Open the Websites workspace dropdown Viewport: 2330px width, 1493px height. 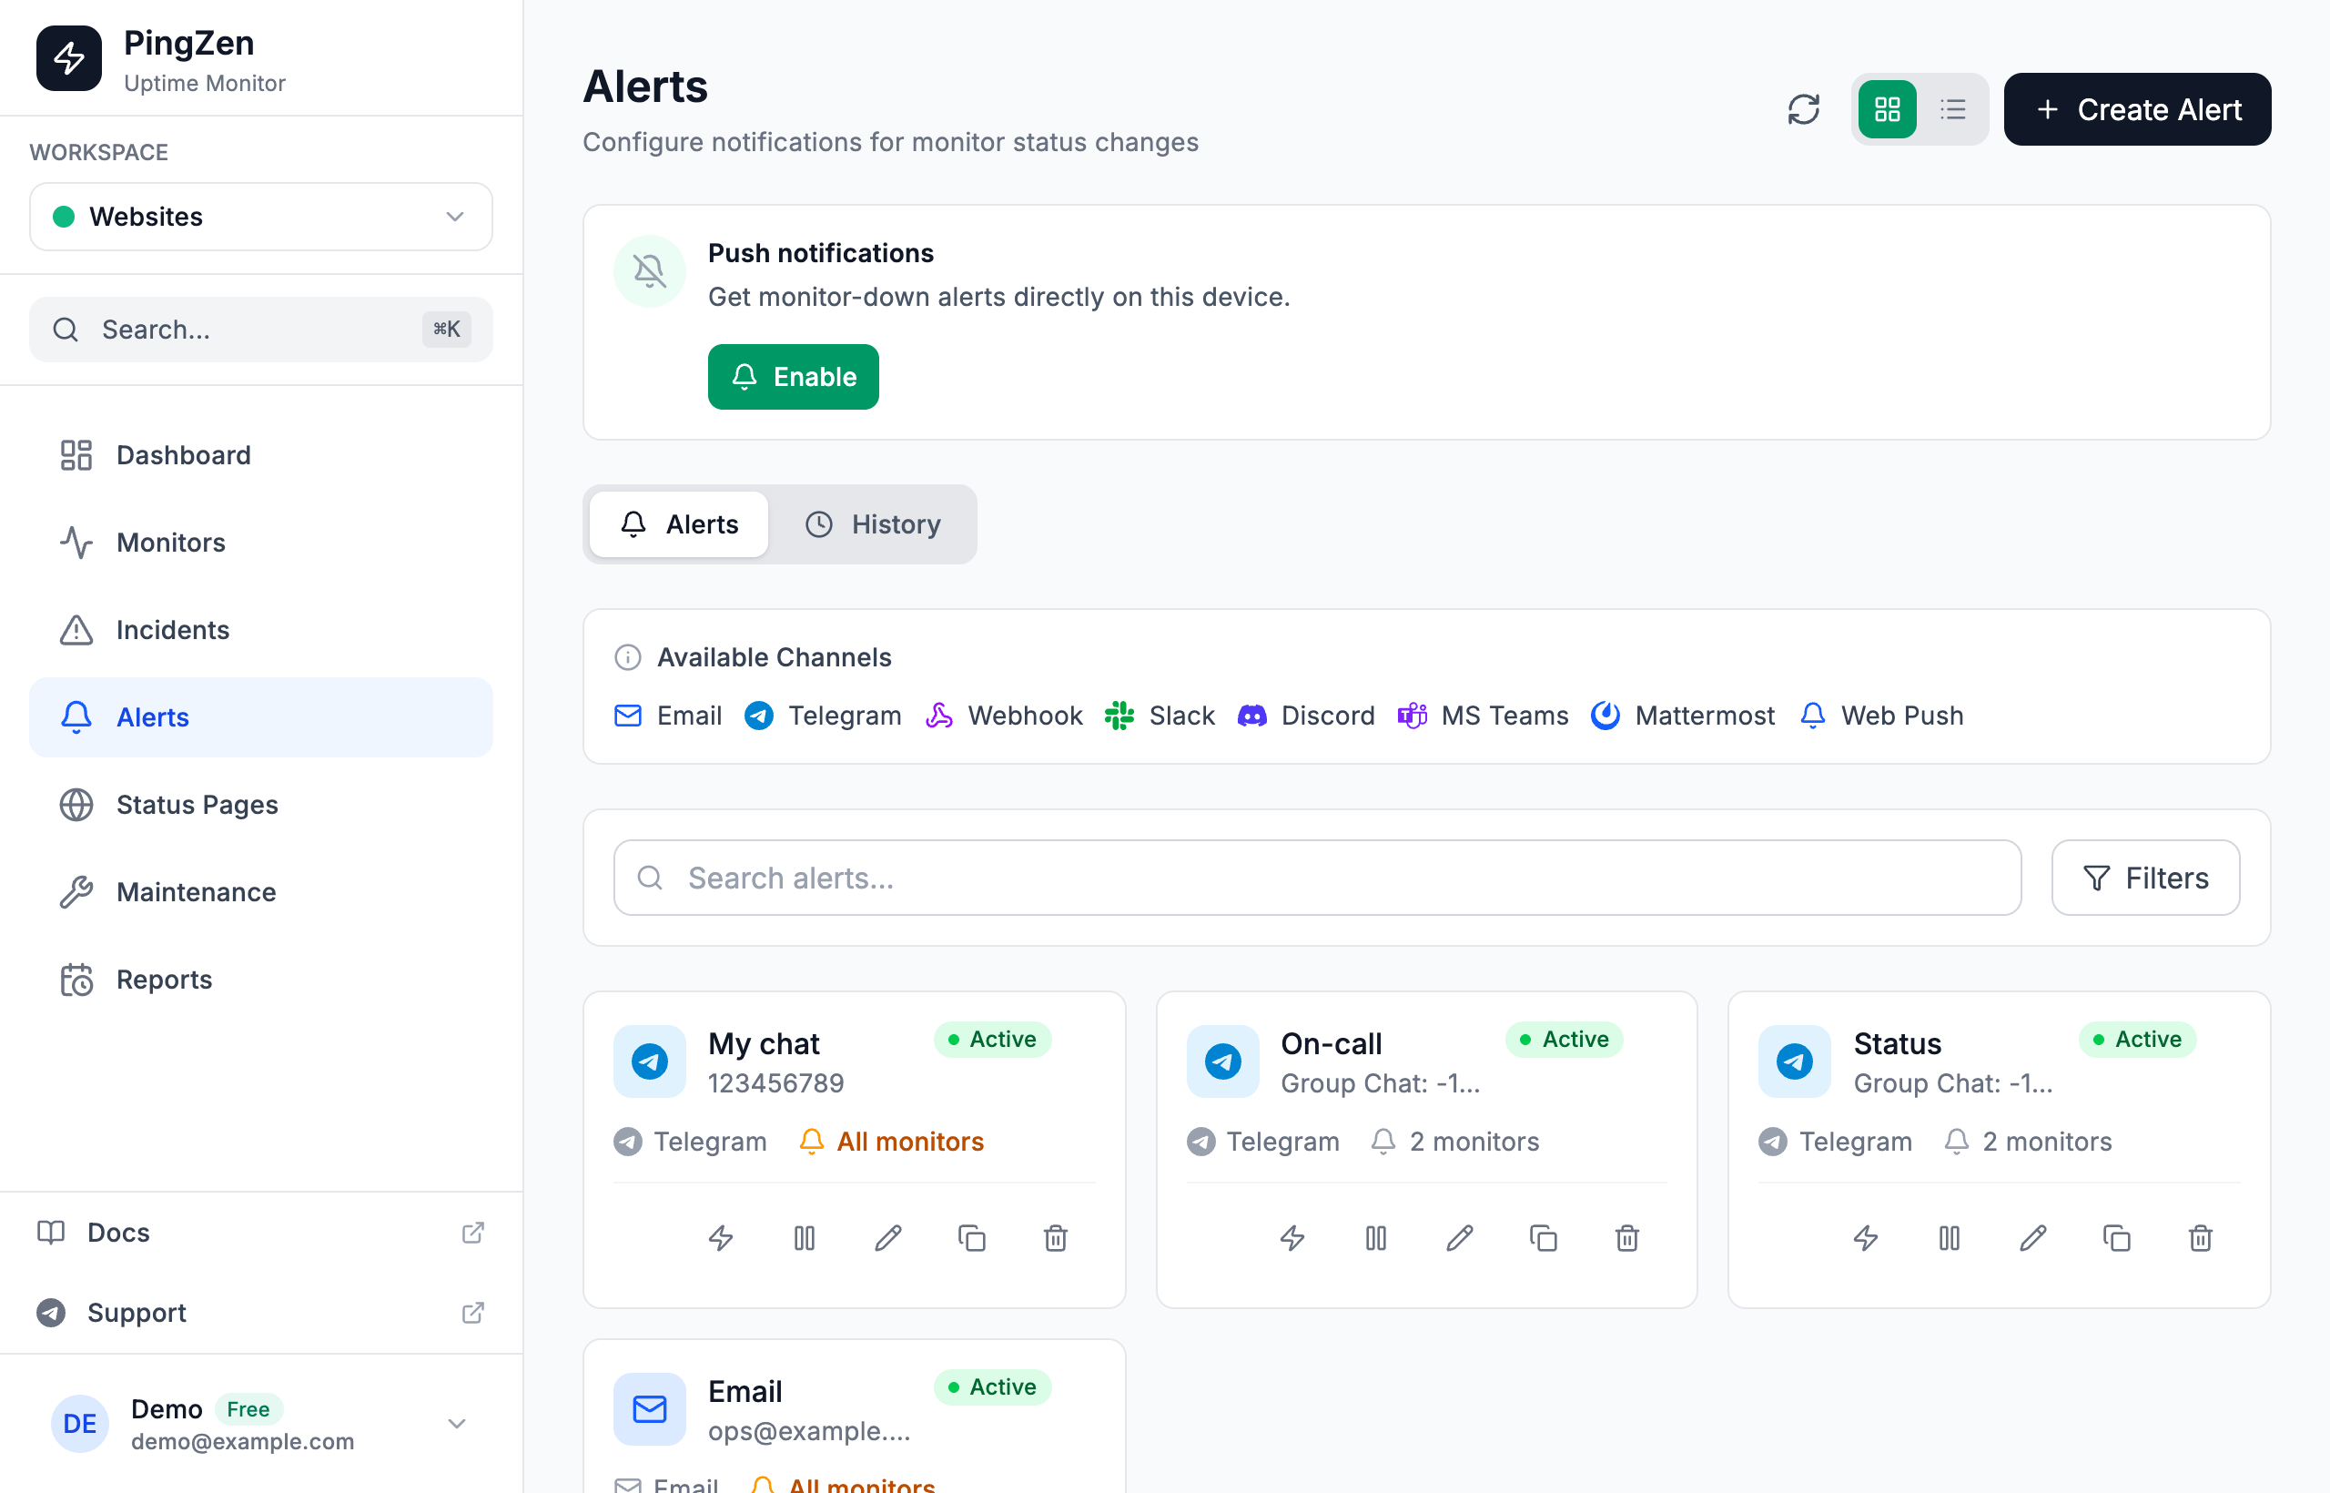(260, 216)
